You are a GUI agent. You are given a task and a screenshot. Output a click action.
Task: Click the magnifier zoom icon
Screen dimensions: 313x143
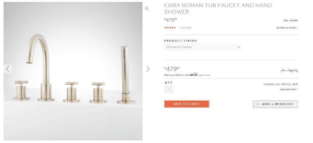(x=147, y=9)
